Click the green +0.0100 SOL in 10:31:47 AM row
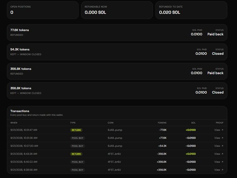This screenshot has width=237, height=178. 191,130
